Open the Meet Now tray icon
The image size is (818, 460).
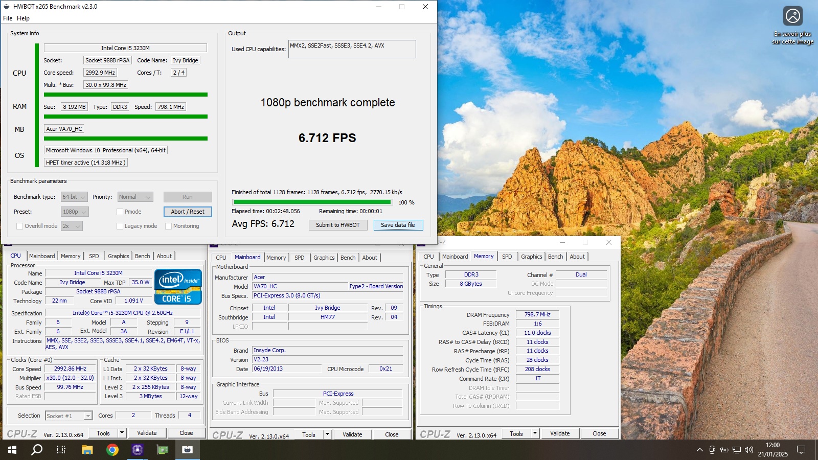tap(712, 450)
